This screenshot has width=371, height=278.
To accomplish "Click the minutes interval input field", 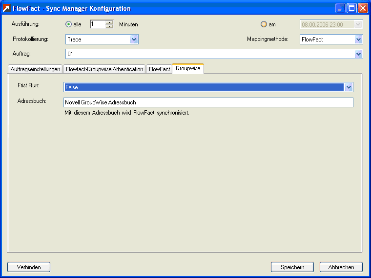I will point(97,24).
